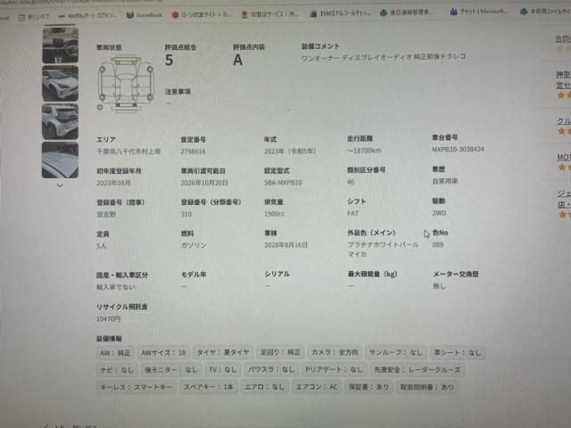Click the displacement value 1500cc
The width and height of the screenshot is (571, 428).
coord(274,214)
